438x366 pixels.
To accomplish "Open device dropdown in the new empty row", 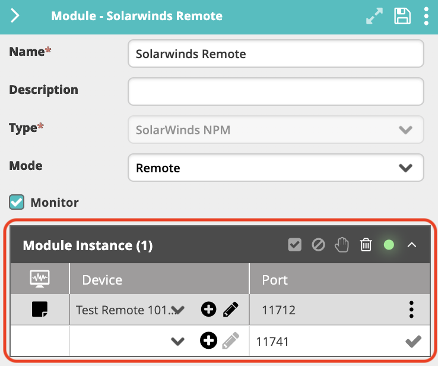I will (x=178, y=341).
